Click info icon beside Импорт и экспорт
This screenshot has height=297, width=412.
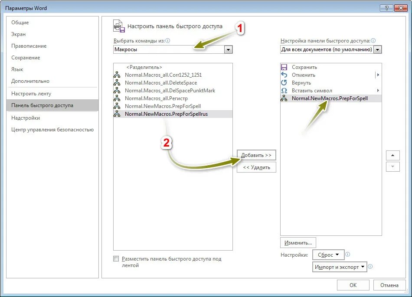pyautogui.click(x=370, y=267)
